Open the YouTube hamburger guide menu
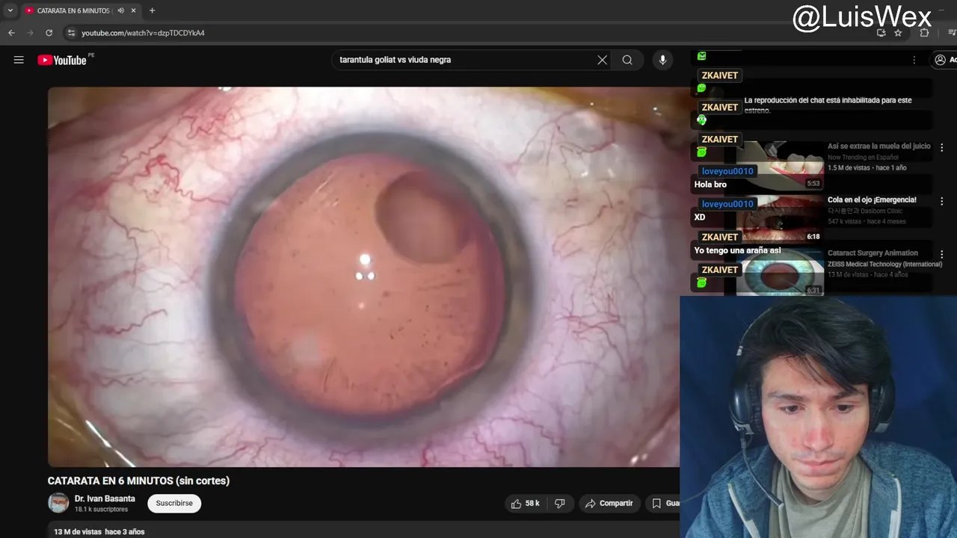This screenshot has height=538, width=957. tap(19, 60)
